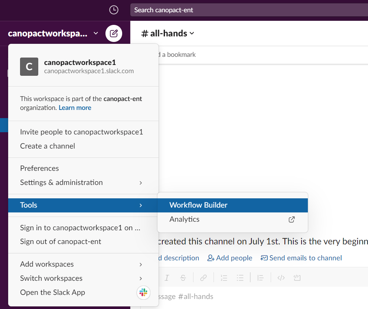This screenshot has height=309, width=368.
Task: Insert a code block
Action: point(297,278)
